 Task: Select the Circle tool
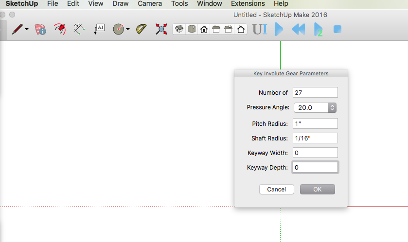(x=119, y=29)
